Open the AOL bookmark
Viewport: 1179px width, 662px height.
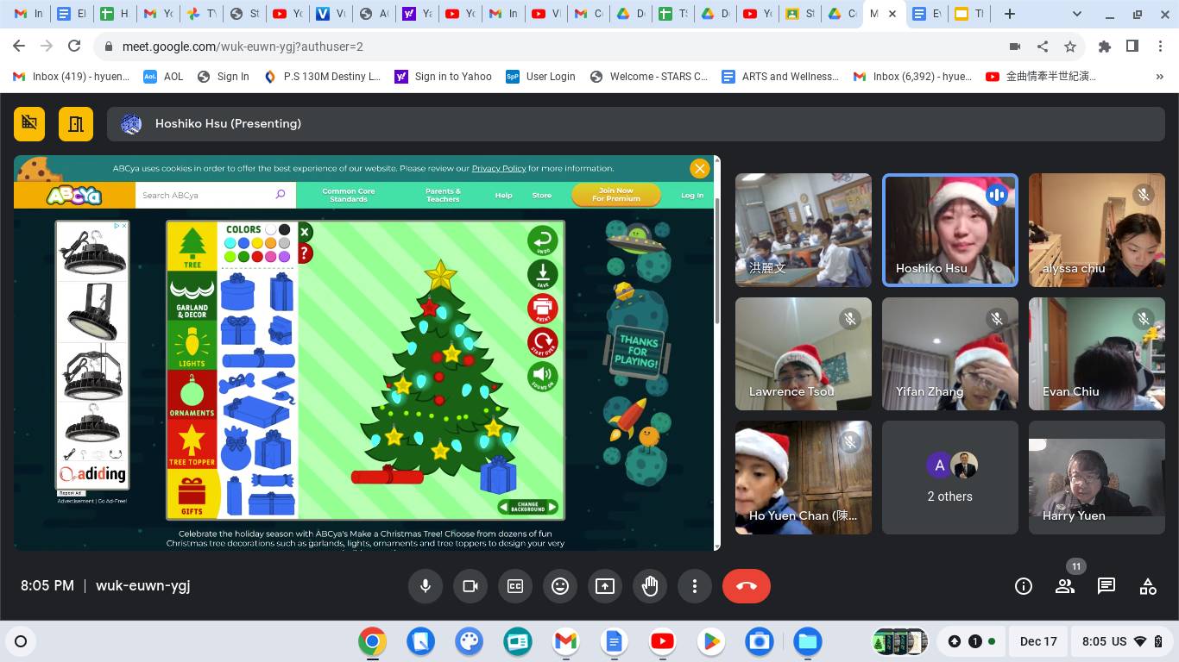163,76
